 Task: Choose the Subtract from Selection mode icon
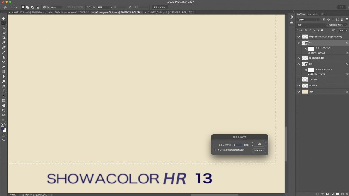point(32,7)
